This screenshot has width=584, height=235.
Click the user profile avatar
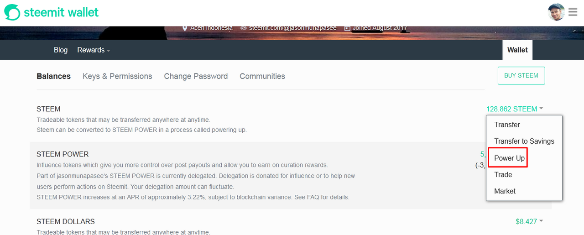[x=556, y=12]
